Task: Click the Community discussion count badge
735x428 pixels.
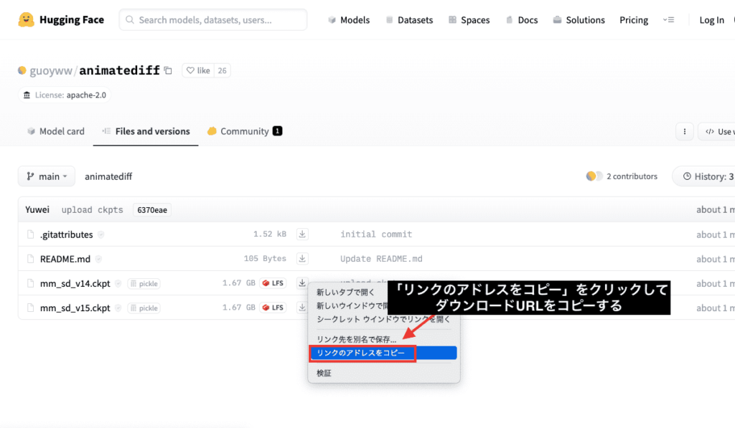Action: pos(278,131)
